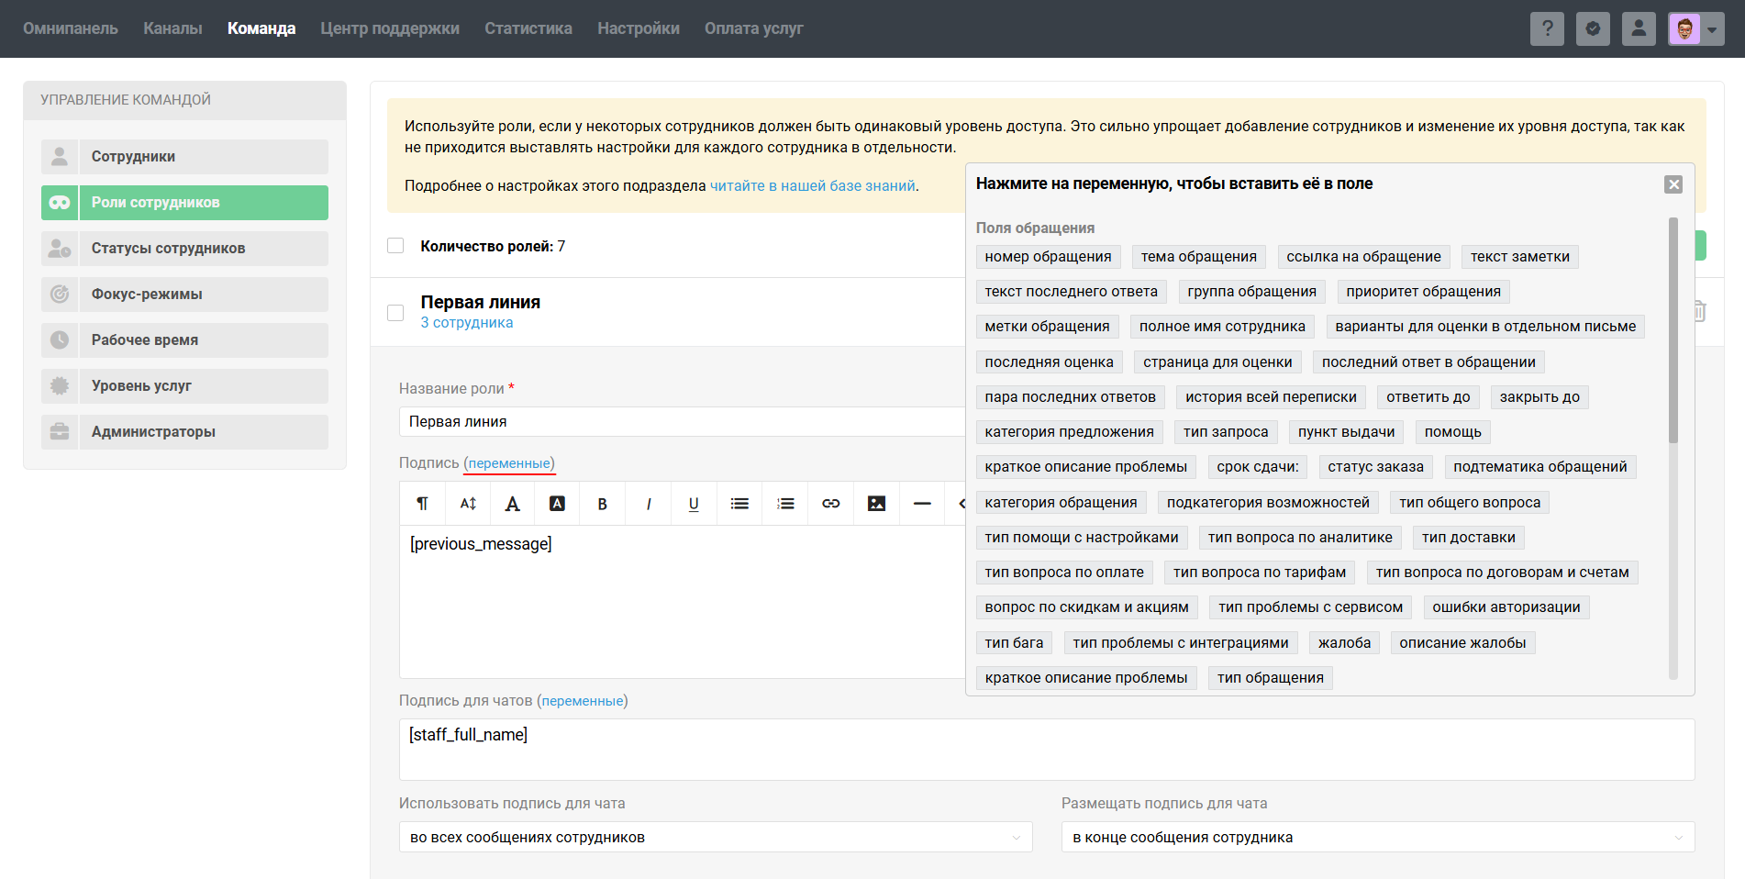Insert image using the image icon

tap(877, 504)
